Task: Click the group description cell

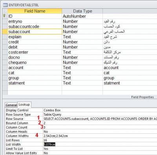Action: click(x=130, y=78)
